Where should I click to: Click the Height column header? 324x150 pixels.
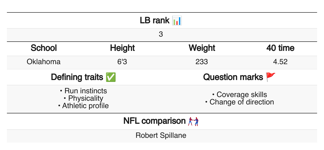tap(122, 48)
